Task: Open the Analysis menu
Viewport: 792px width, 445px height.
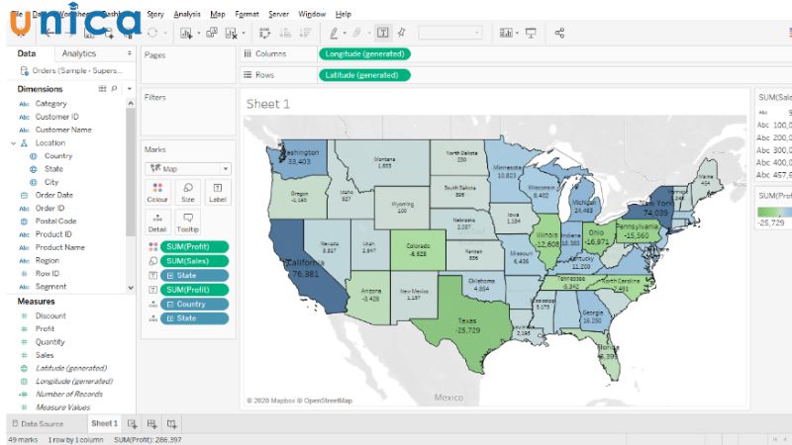Action: point(186,15)
